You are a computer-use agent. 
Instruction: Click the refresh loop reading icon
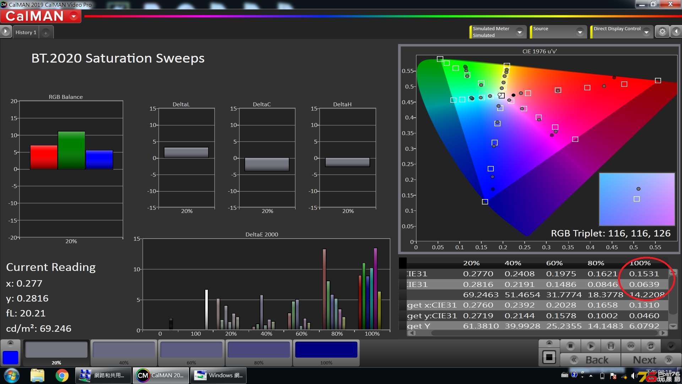tap(651, 346)
